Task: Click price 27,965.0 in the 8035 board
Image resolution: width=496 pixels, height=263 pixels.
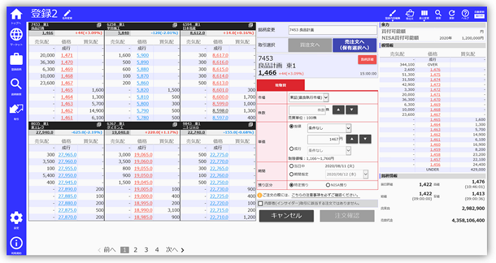Action: tap(67, 155)
